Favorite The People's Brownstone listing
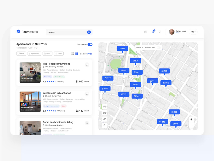 pyautogui.click(x=87, y=65)
